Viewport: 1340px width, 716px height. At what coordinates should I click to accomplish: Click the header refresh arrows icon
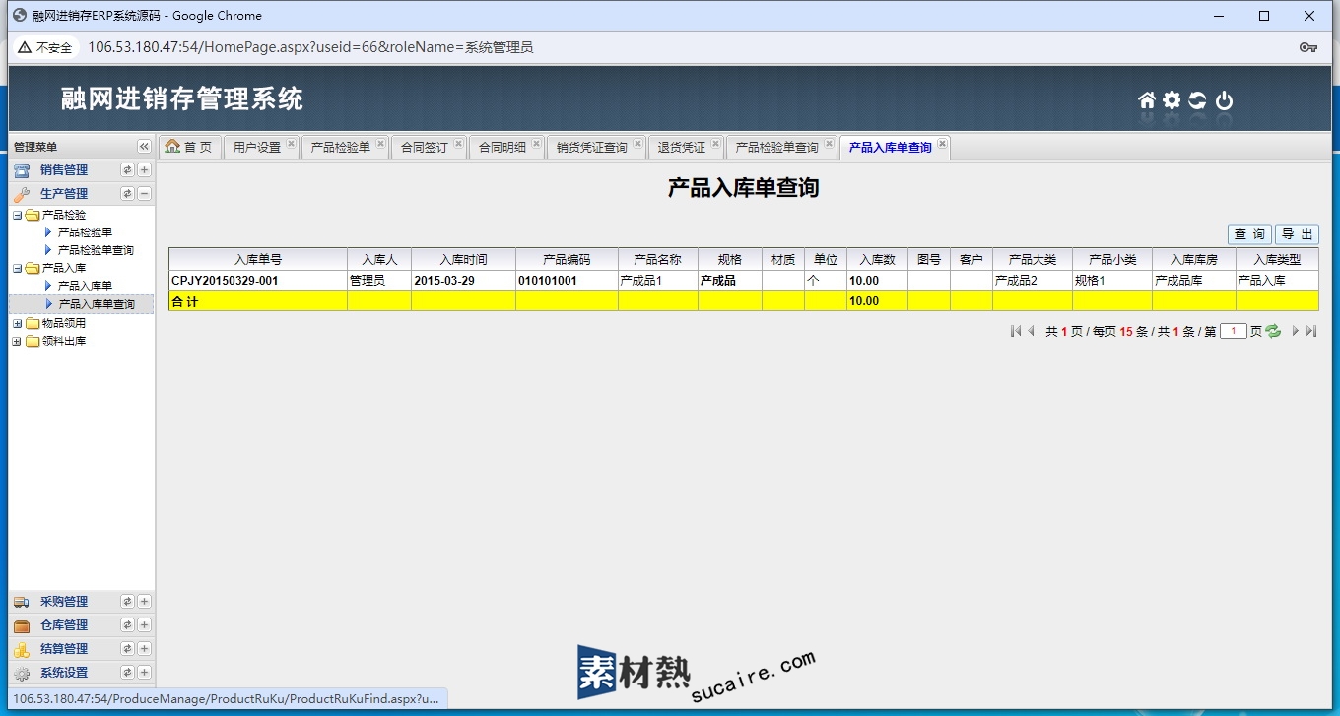(1197, 100)
